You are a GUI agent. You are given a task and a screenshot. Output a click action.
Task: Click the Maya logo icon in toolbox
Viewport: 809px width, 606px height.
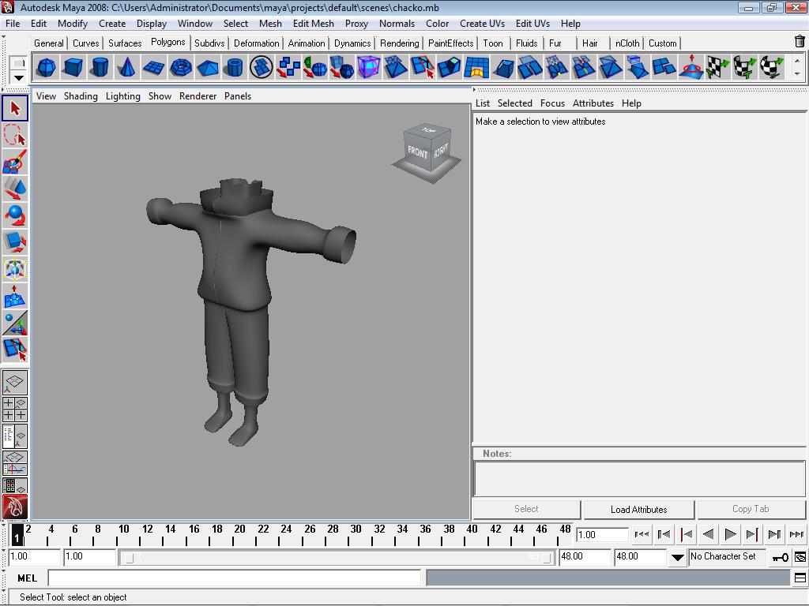coord(15,507)
